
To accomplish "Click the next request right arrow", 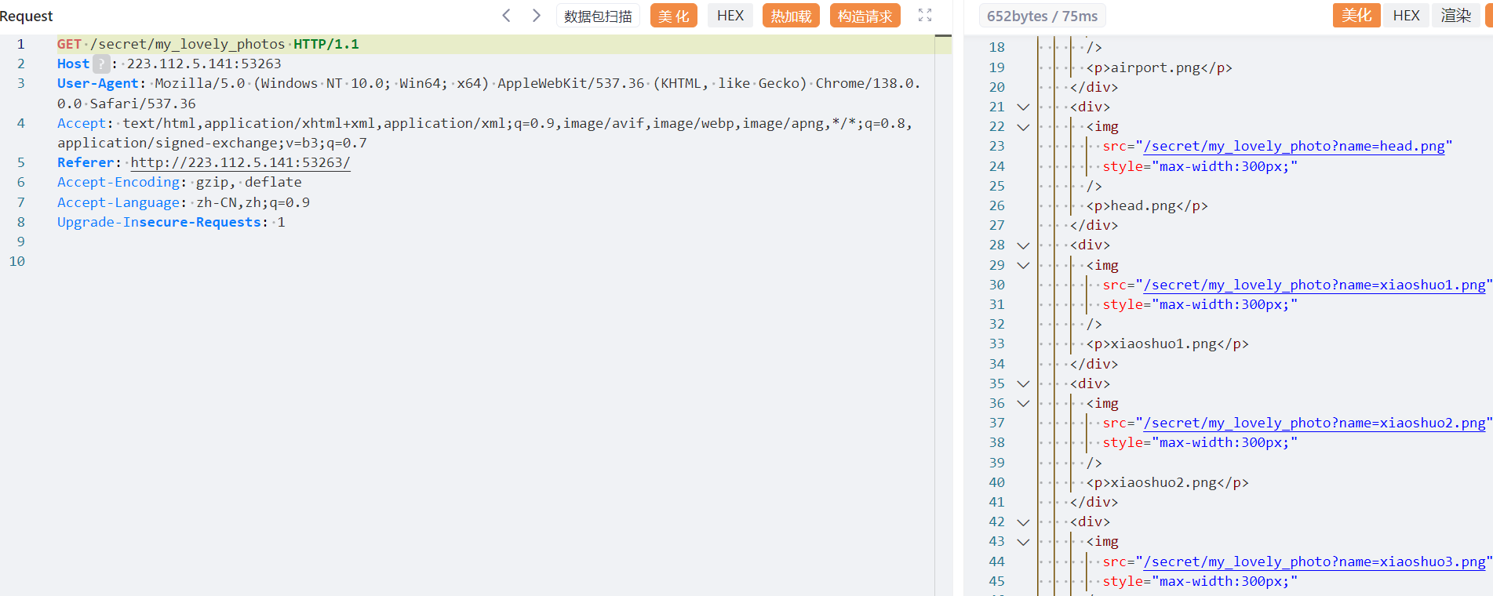I will click(x=537, y=16).
